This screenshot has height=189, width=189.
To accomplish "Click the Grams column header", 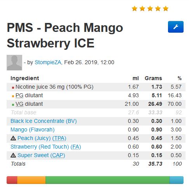I will [153, 78].
